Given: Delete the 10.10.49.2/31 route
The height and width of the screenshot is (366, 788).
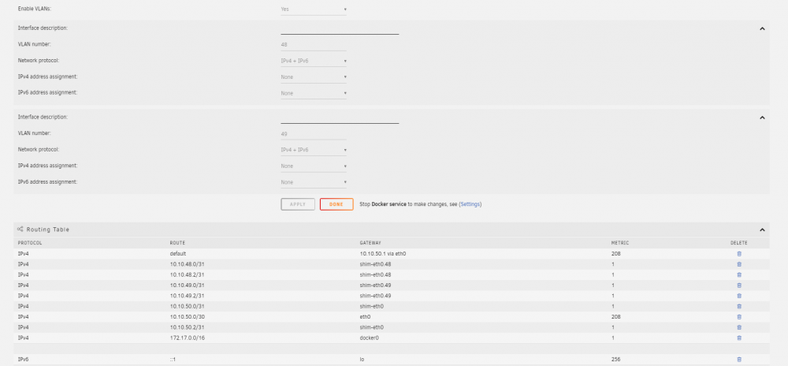Looking at the screenshot, I should point(739,296).
